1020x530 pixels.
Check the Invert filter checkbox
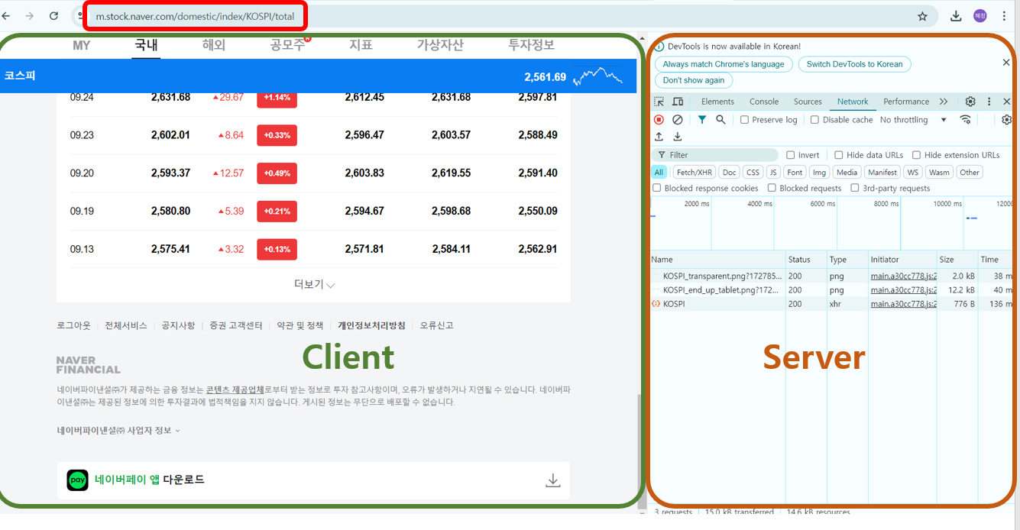791,155
